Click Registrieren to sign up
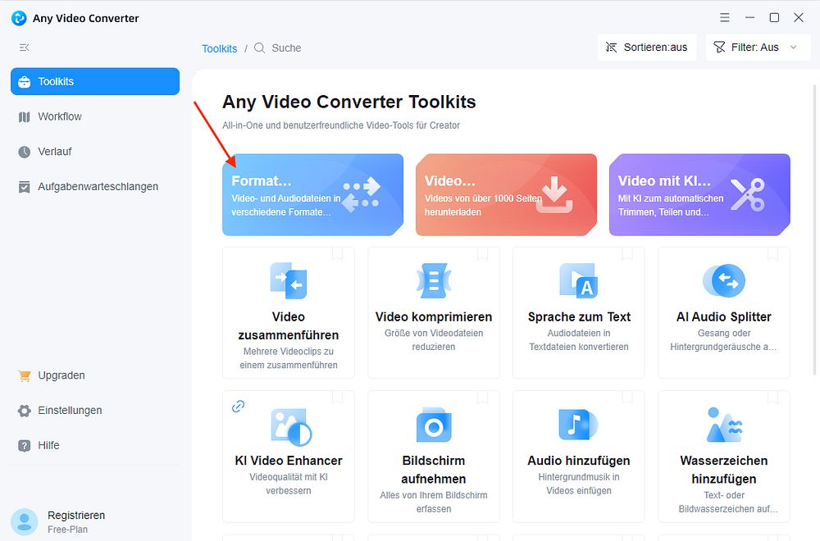Screen dimensions: 820x541 76,516
